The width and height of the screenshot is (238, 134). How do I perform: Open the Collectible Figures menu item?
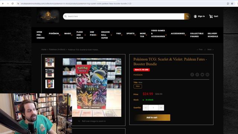click(x=197, y=35)
